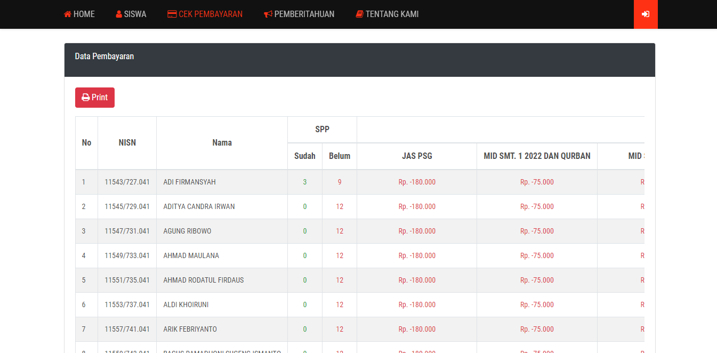
Task: Open the TENTANG KAMI page
Action: pos(392,14)
